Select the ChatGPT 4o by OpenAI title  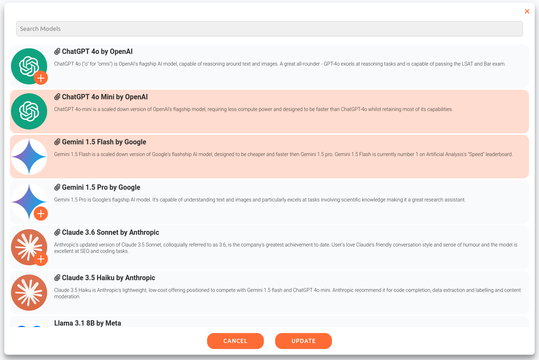tap(97, 51)
